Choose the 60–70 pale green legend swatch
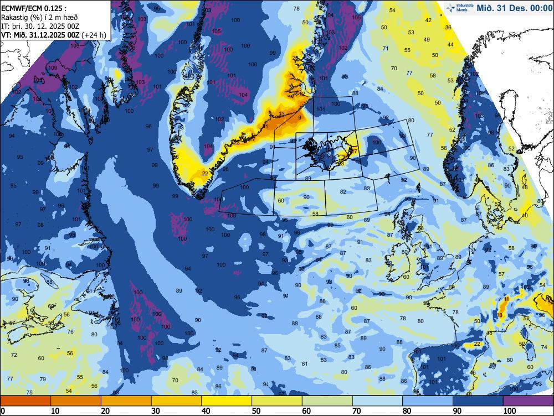This screenshot has height=416, width=554. 327,401
